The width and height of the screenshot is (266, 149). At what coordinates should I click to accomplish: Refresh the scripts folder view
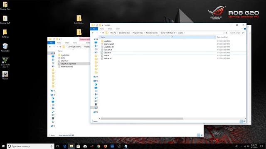(226, 33)
